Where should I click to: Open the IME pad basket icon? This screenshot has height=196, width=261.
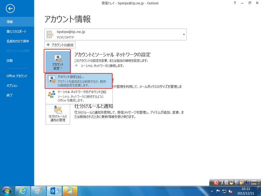point(231,183)
